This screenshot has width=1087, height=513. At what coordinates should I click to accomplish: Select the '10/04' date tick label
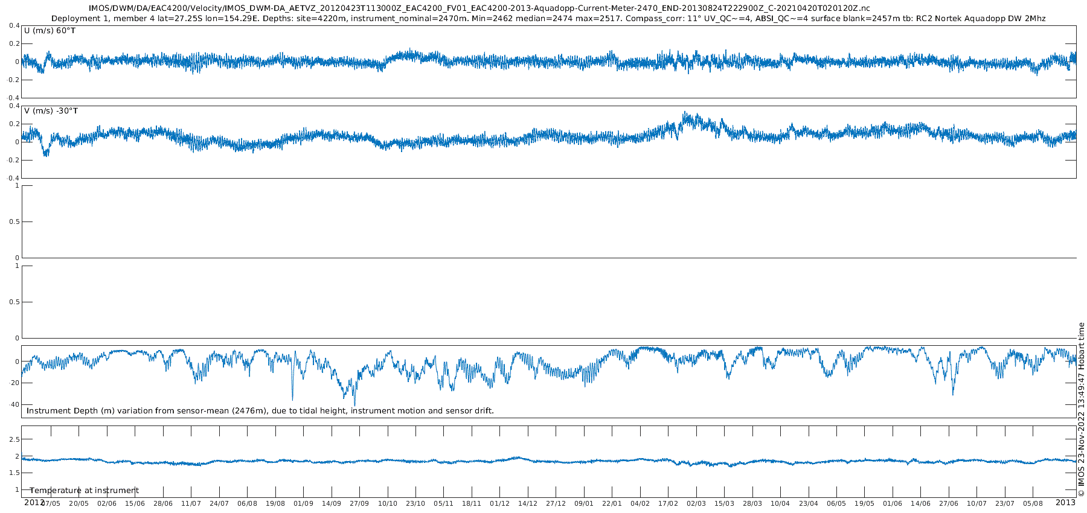click(x=781, y=503)
